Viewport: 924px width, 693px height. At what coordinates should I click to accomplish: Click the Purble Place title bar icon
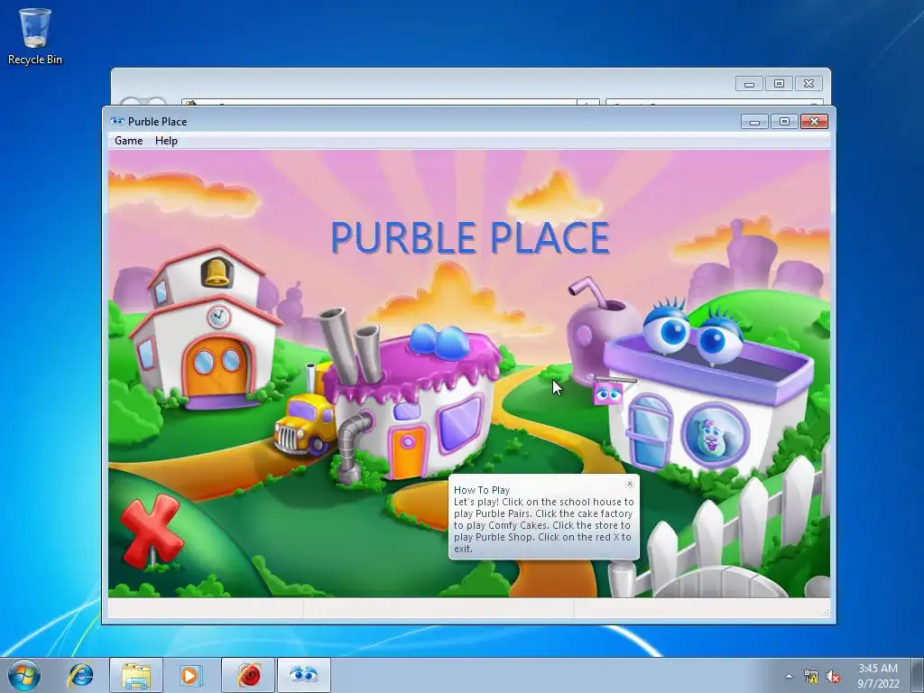point(117,122)
